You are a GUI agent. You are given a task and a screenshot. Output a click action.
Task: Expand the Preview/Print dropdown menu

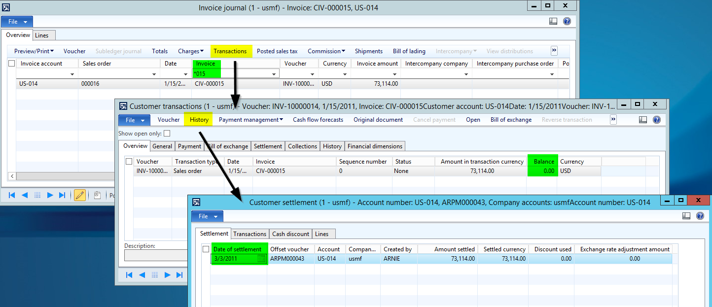coord(34,51)
